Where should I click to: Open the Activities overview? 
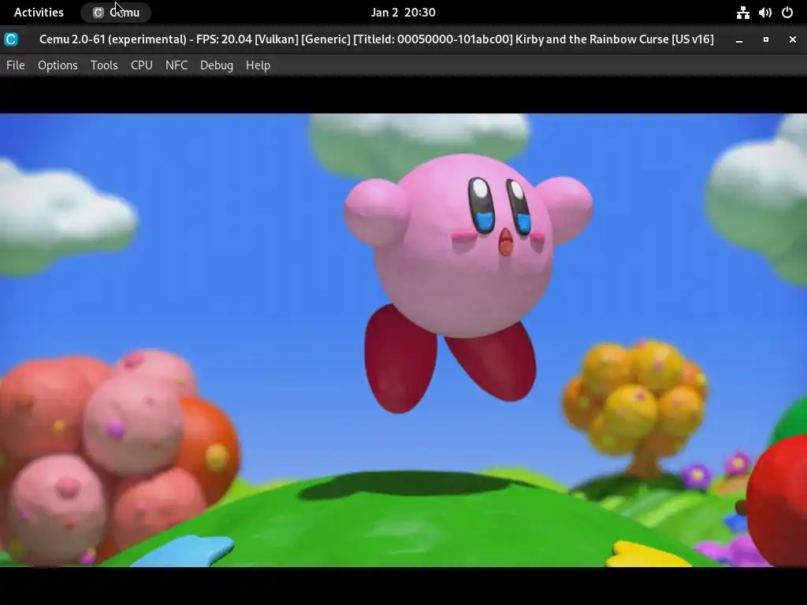coord(39,13)
